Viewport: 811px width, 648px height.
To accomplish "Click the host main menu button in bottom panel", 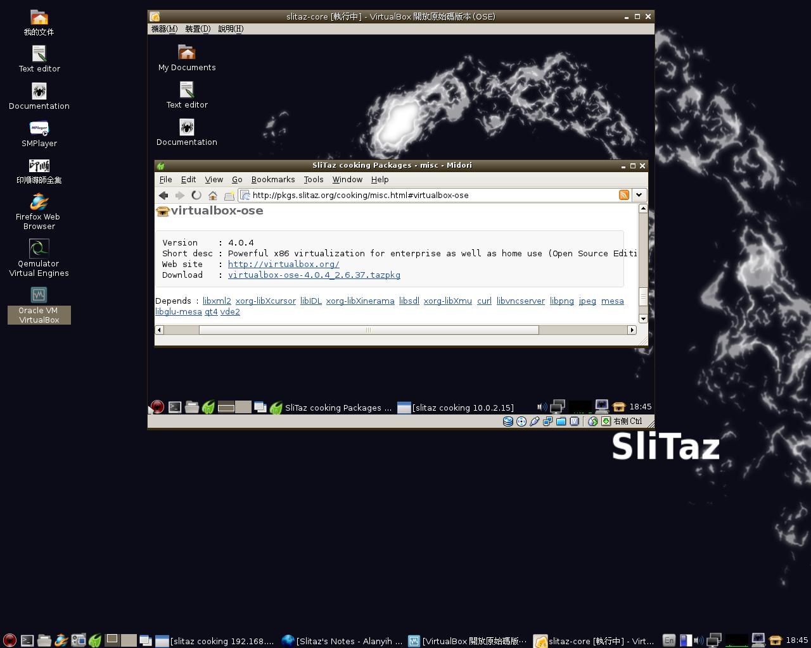I will [x=10, y=641].
